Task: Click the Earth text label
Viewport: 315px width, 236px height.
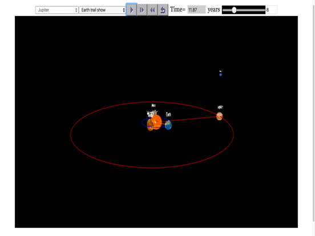Action: [x=168, y=115]
